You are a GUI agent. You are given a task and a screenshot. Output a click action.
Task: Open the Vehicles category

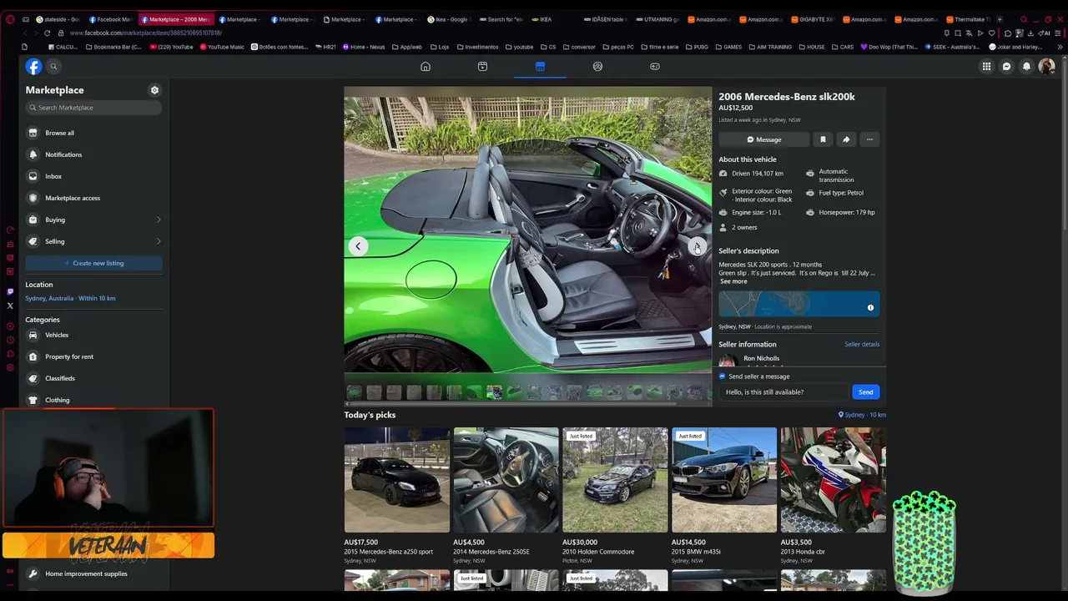(x=93, y=335)
